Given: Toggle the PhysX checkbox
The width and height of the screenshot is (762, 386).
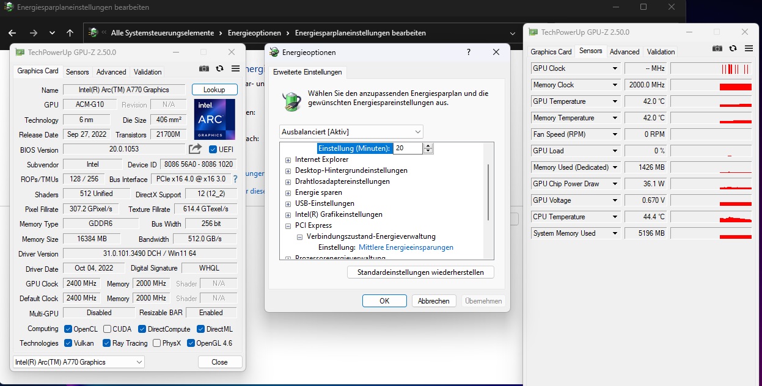Looking at the screenshot, I should pyautogui.click(x=157, y=343).
